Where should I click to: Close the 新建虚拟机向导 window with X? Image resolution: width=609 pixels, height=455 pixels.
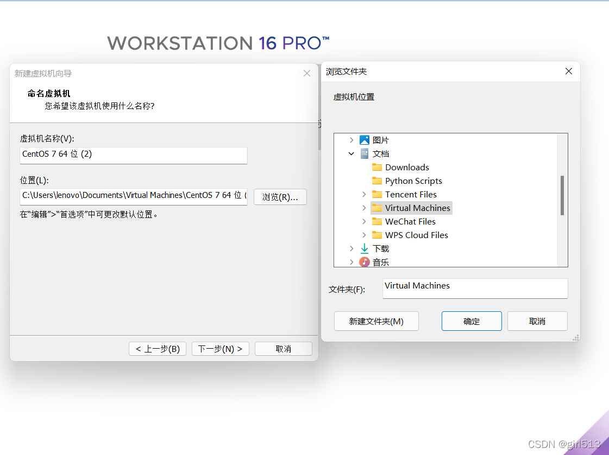click(x=307, y=73)
